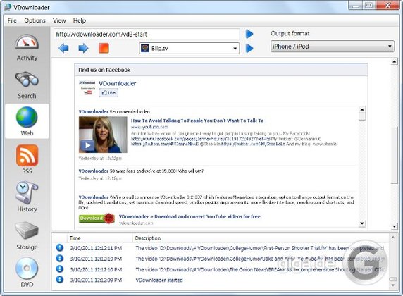
Task: Click 'Yesterday at 12:12pm' timestamp
Action: pyautogui.click(x=100, y=178)
